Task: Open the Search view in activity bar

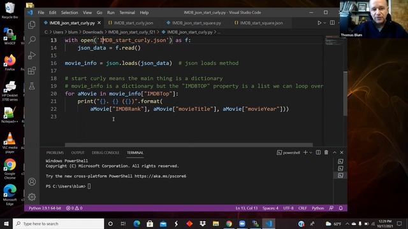Action: point(32,39)
